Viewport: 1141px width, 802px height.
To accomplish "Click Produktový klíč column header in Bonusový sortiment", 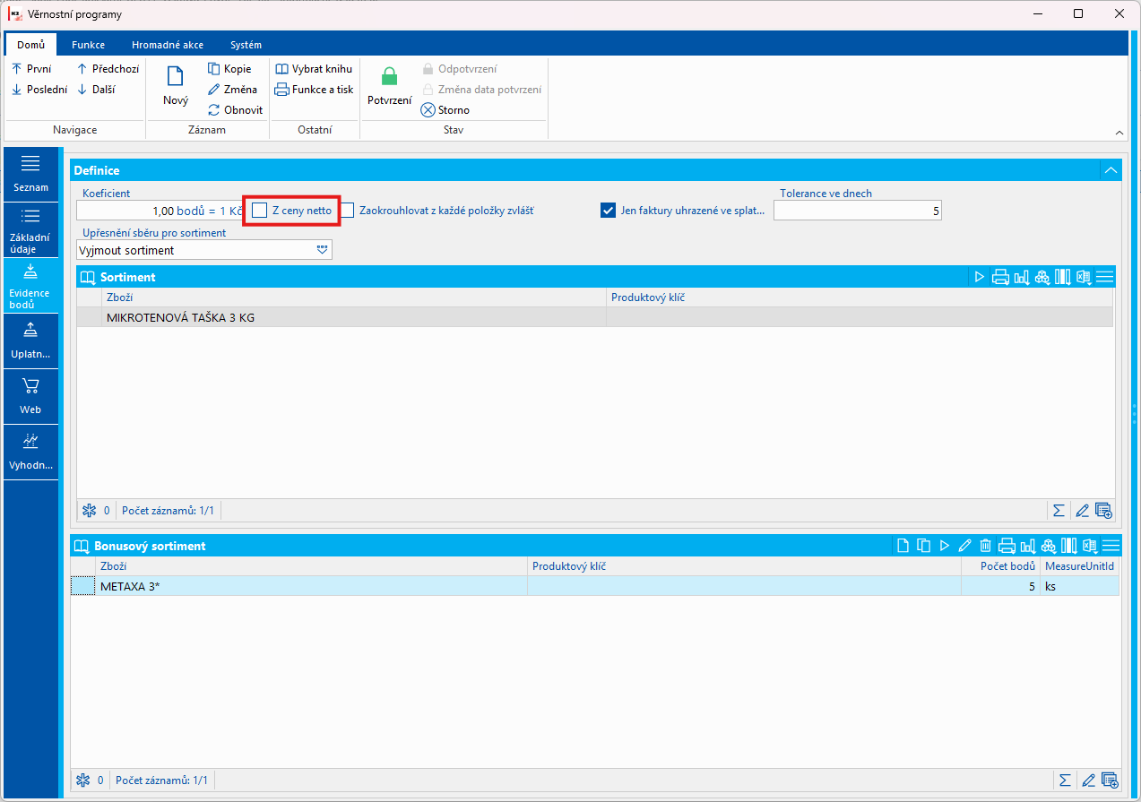I will tap(744, 566).
